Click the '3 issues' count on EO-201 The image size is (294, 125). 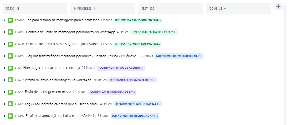click(106, 44)
